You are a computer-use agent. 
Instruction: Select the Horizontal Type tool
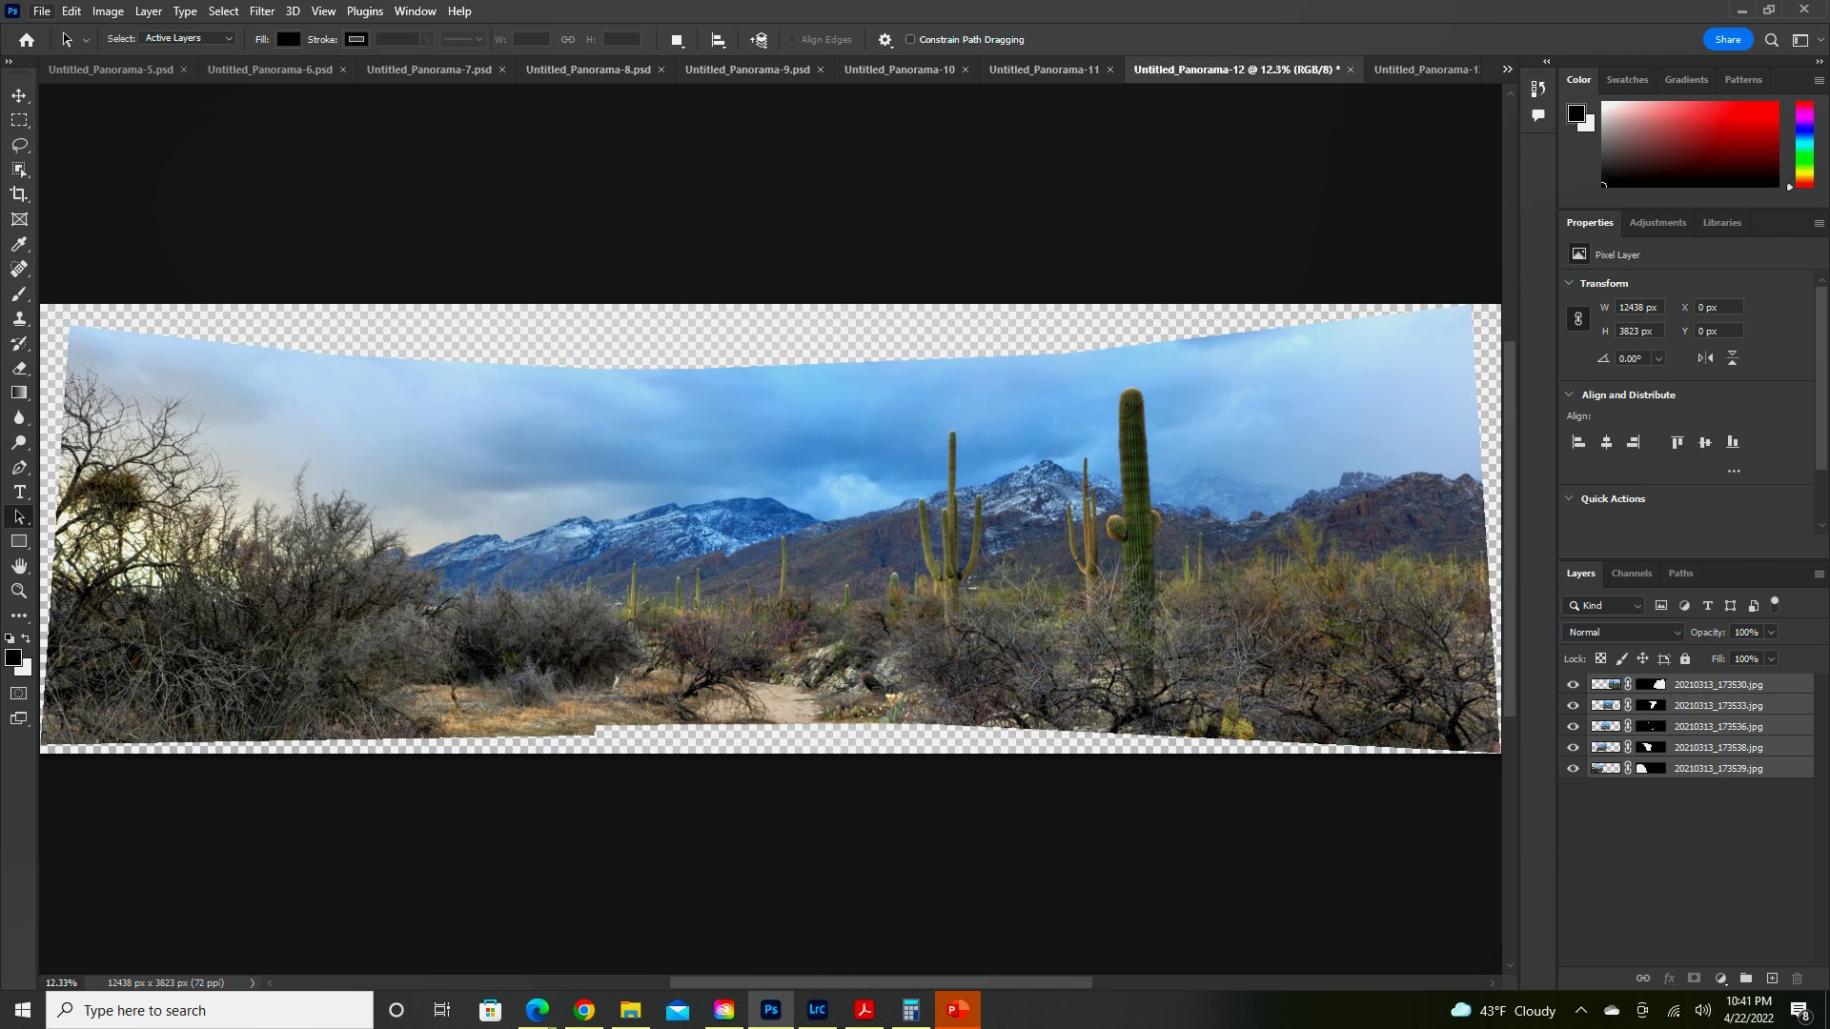pyautogui.click(x=19, y=492)
